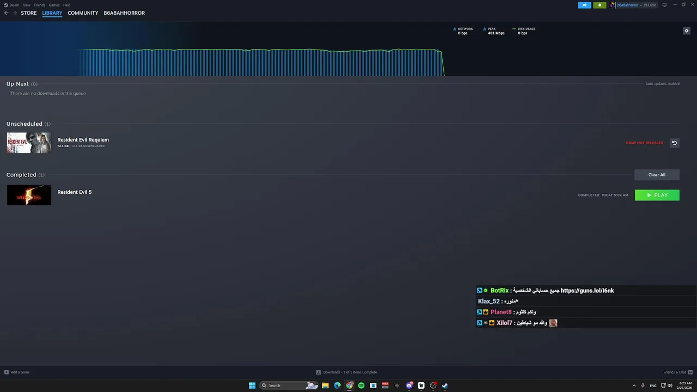Screen dimensions: 697x392
Task: Click the download throughput graph
Action: click(x=261, y=62)
